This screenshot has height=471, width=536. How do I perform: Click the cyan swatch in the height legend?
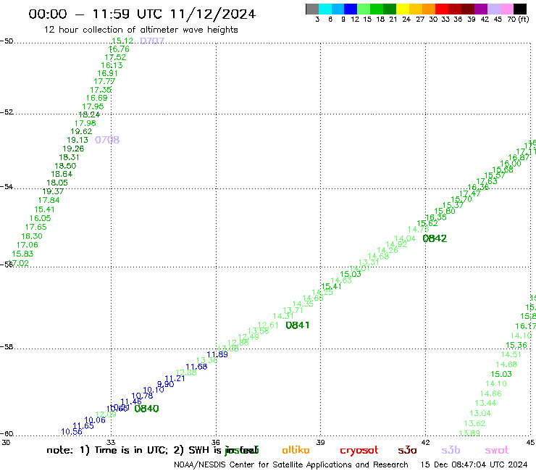point(325,9)
